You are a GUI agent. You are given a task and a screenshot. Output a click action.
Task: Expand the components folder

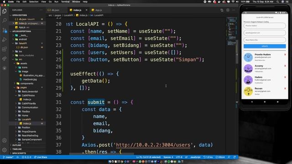tap(28, 83)
